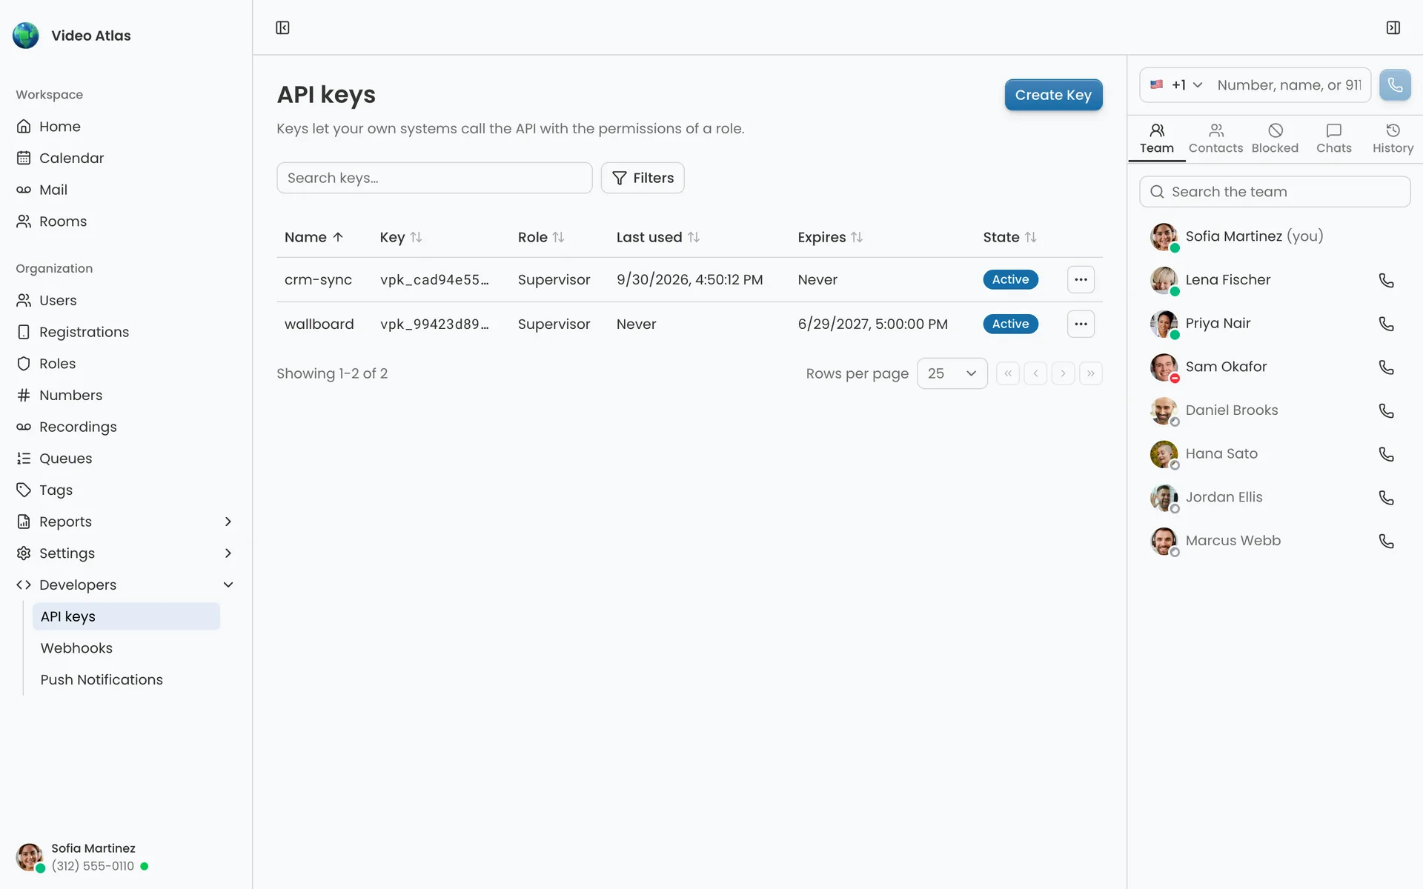This screenshot has width=1423, height=889.
Task: Sort table by Expires column
Action: (830, 237)
